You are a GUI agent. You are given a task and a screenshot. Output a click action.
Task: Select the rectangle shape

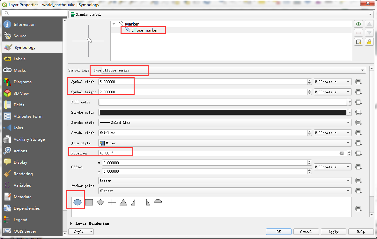point(89,202)
